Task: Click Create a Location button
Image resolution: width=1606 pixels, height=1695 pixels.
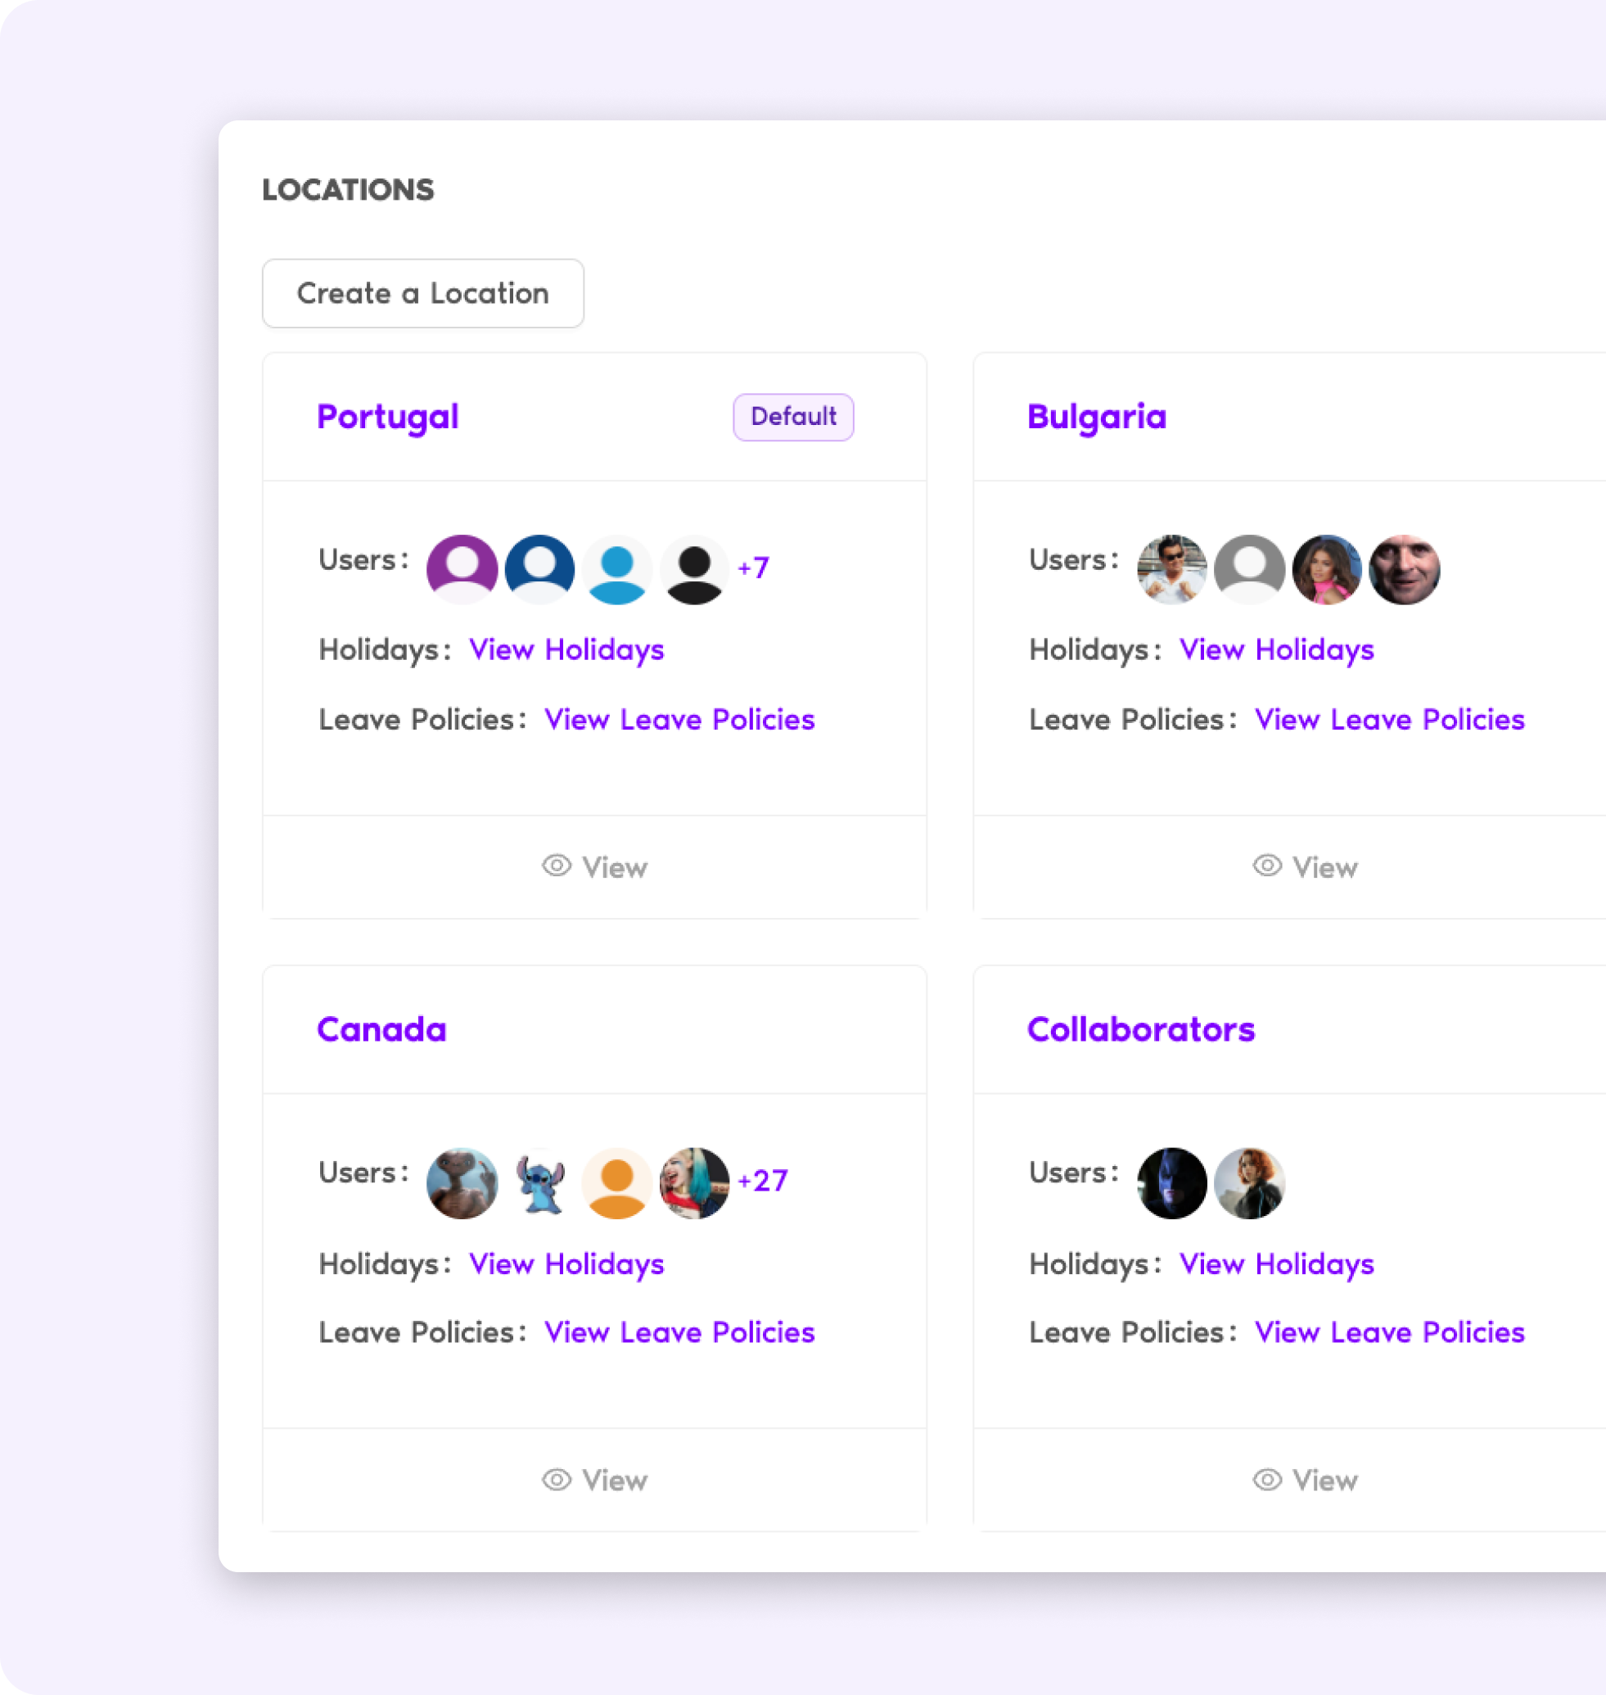Action: pos(422,293)
